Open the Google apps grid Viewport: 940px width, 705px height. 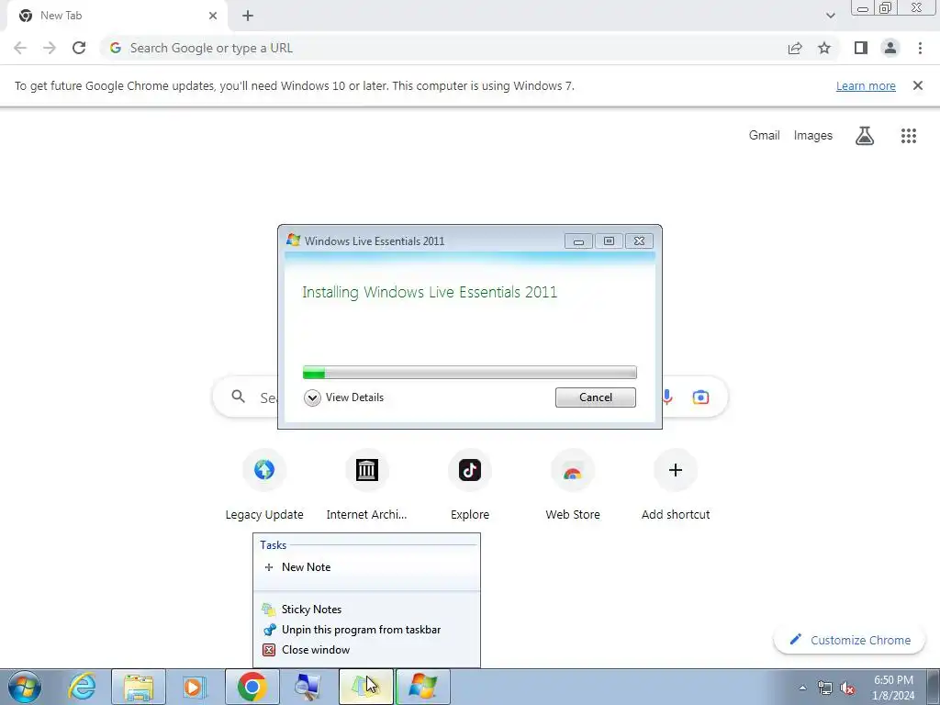[x=908, y=136]
